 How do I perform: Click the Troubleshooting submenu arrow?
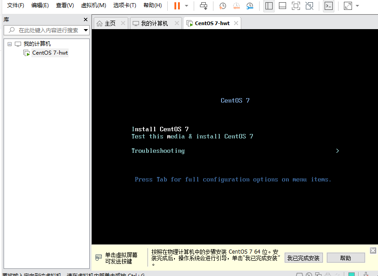338,151
